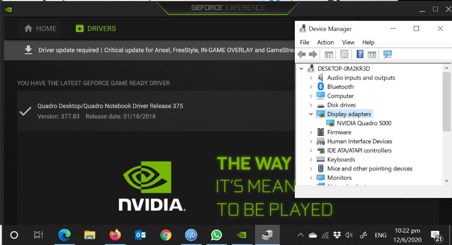Open the Action menu in Device Manager

(x=325, y=42)
